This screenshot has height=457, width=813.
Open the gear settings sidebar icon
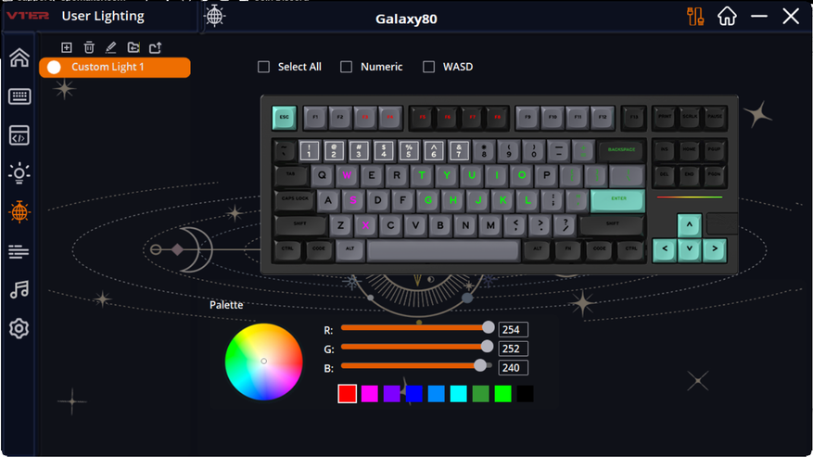[x=19, y=328]
